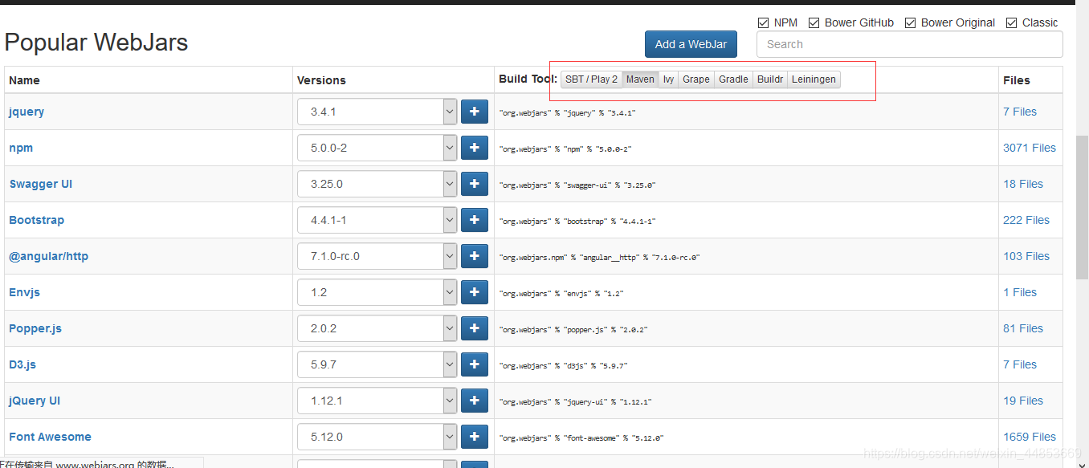Click the Popular WebJars heading
The width and height of the screenshot is (1089, 468).
[x=96, y=42]
